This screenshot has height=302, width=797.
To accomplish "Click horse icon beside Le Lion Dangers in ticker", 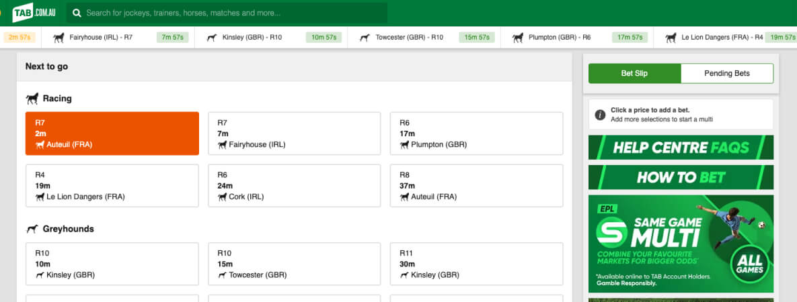I will coord(671,38).
